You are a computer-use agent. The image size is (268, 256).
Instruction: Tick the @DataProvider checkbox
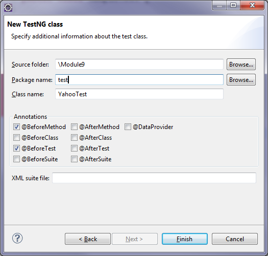128,127
